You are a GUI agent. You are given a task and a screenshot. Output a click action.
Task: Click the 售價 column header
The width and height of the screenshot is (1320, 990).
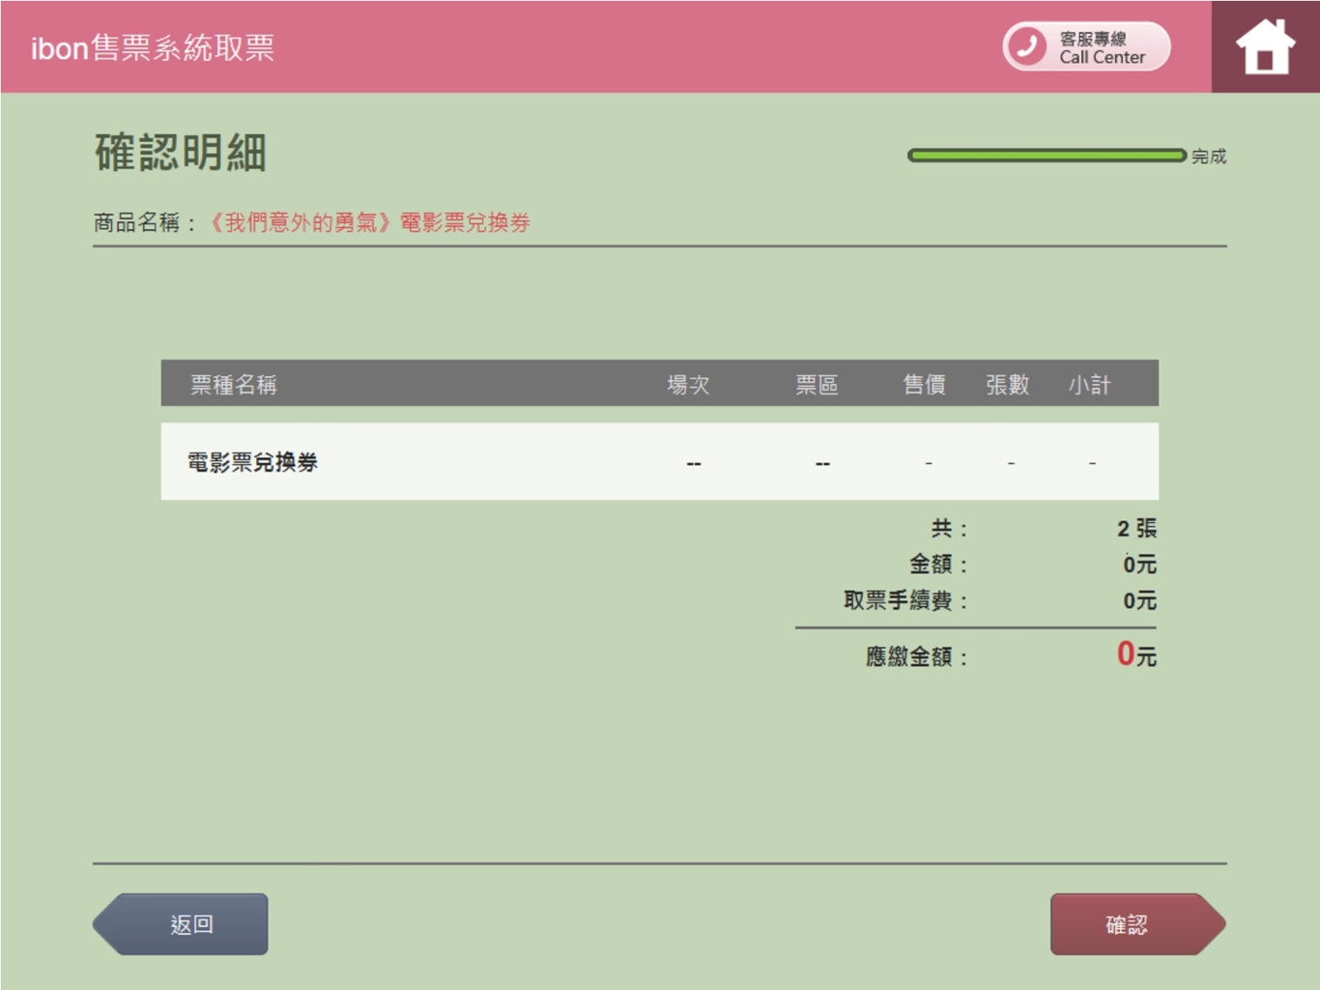click(924, 385)
